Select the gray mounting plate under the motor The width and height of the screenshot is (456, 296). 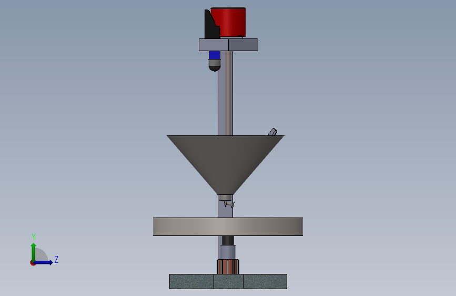click(x=228, y=45)
